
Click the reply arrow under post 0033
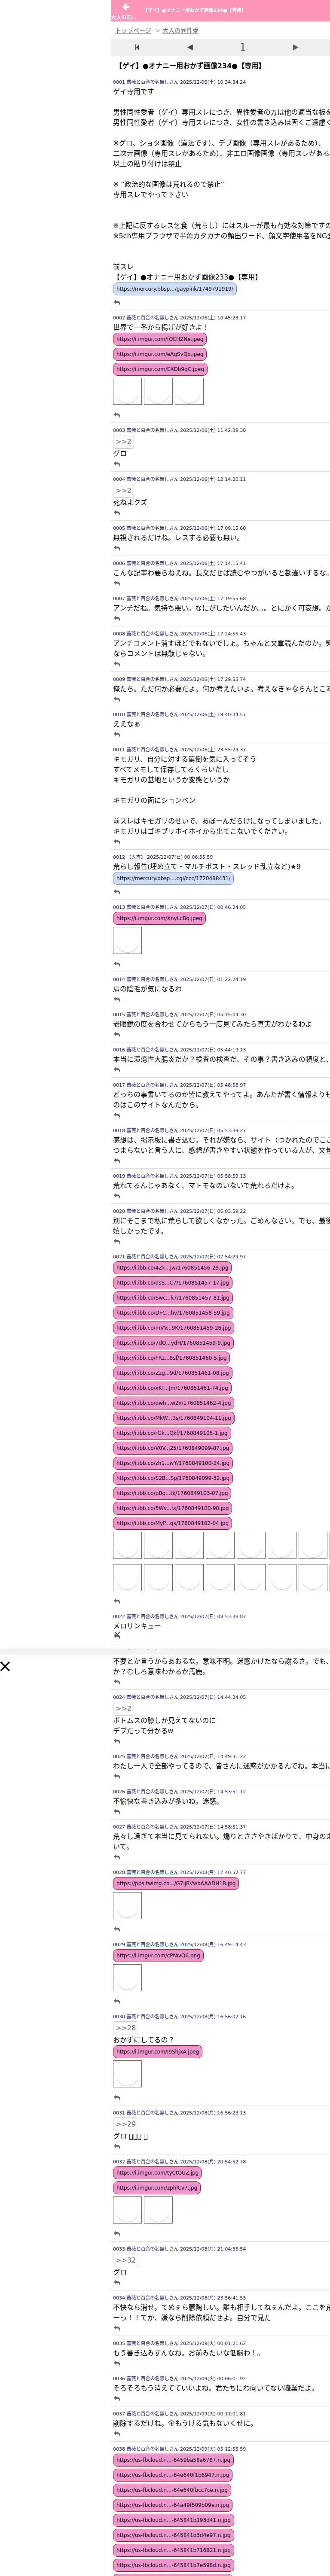117,2282
